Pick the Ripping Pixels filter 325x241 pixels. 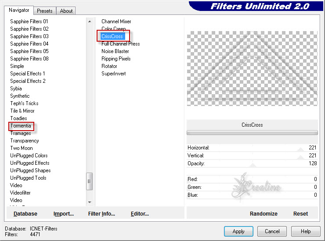pyautogui.click(x=116, y=59)
